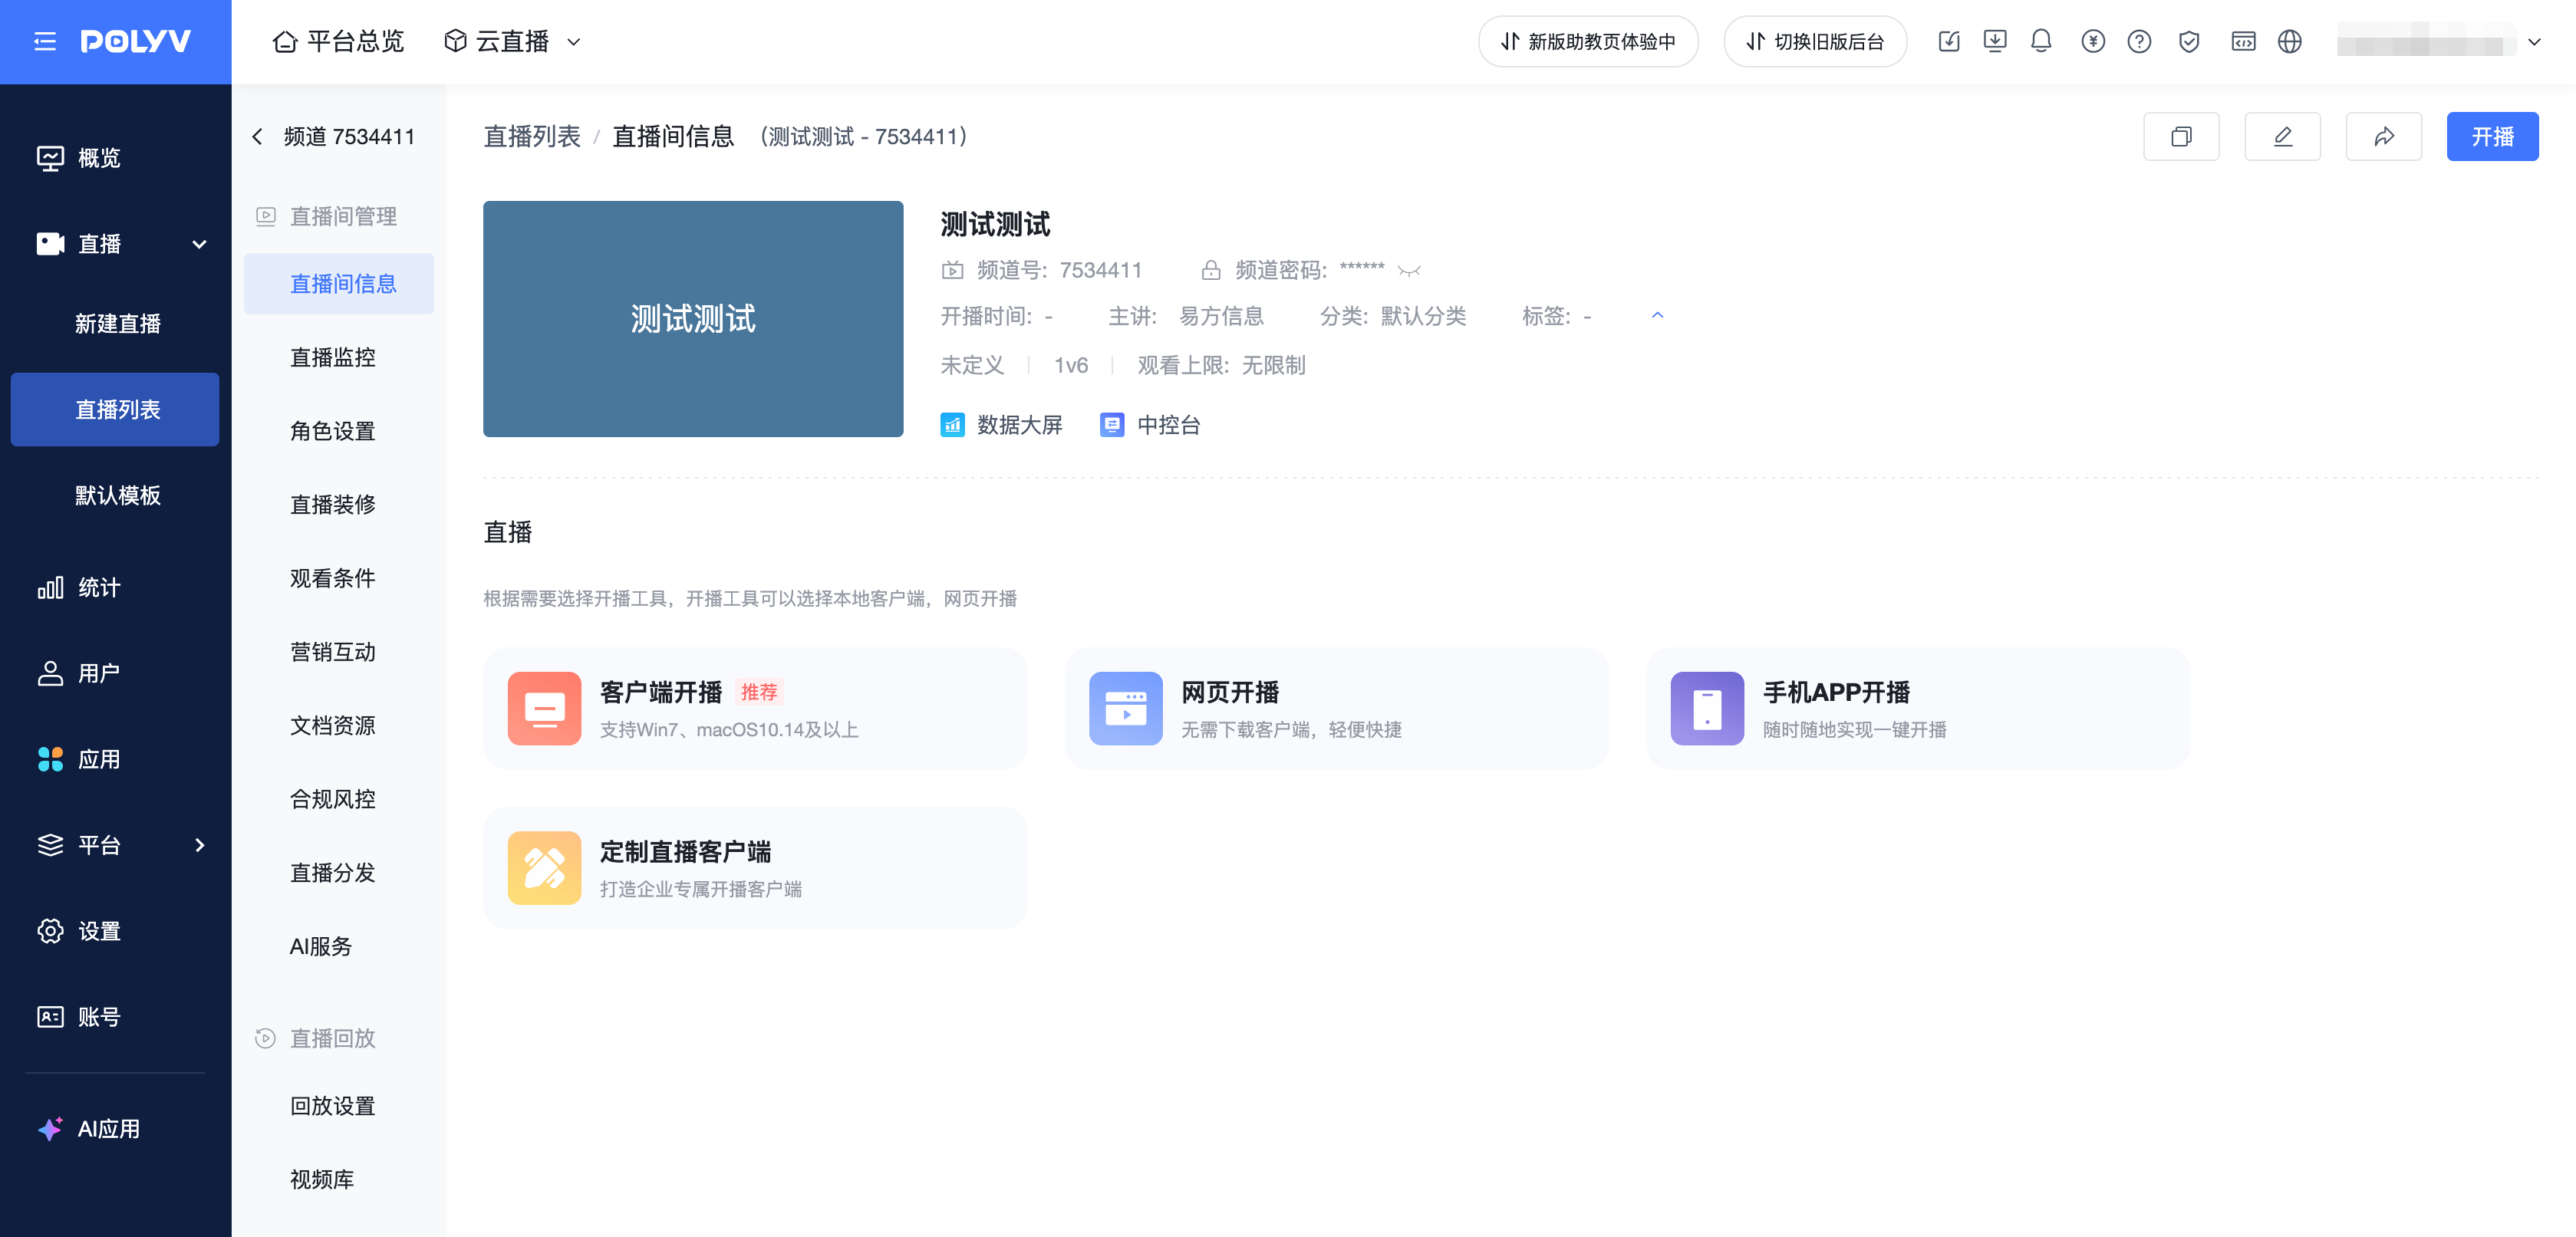Click the 观看上限: 无限制 text
The image size is (2576, 1237).
tap(1221, 366)
